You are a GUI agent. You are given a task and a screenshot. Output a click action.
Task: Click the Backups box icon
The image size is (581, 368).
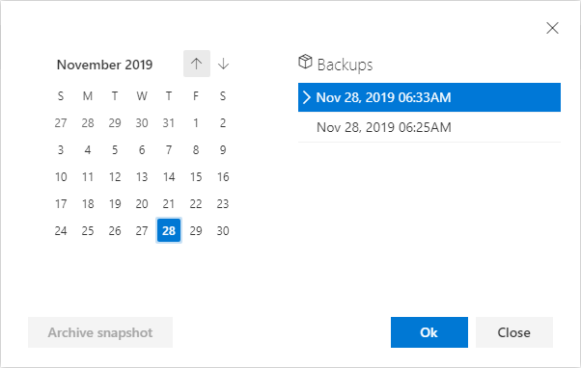pos(305,62)
